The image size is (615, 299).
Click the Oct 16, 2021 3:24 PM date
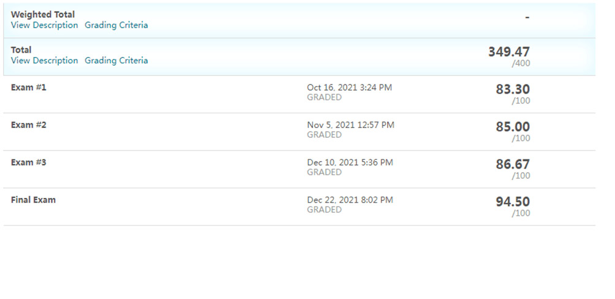coord(350,88)
